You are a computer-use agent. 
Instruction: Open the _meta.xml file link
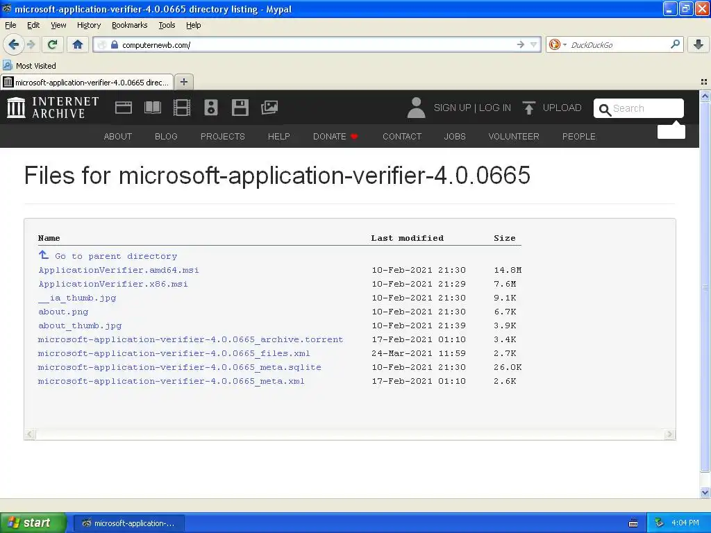(x=171, y=381)
